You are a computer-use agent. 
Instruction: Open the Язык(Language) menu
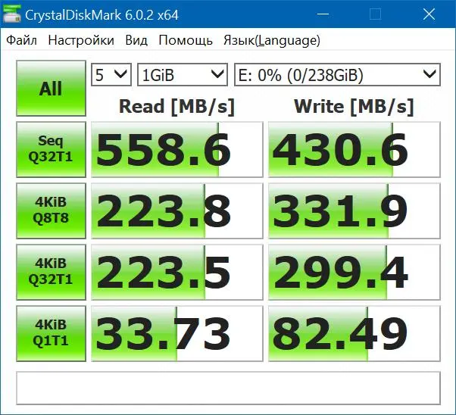click(x=272, y=40)
